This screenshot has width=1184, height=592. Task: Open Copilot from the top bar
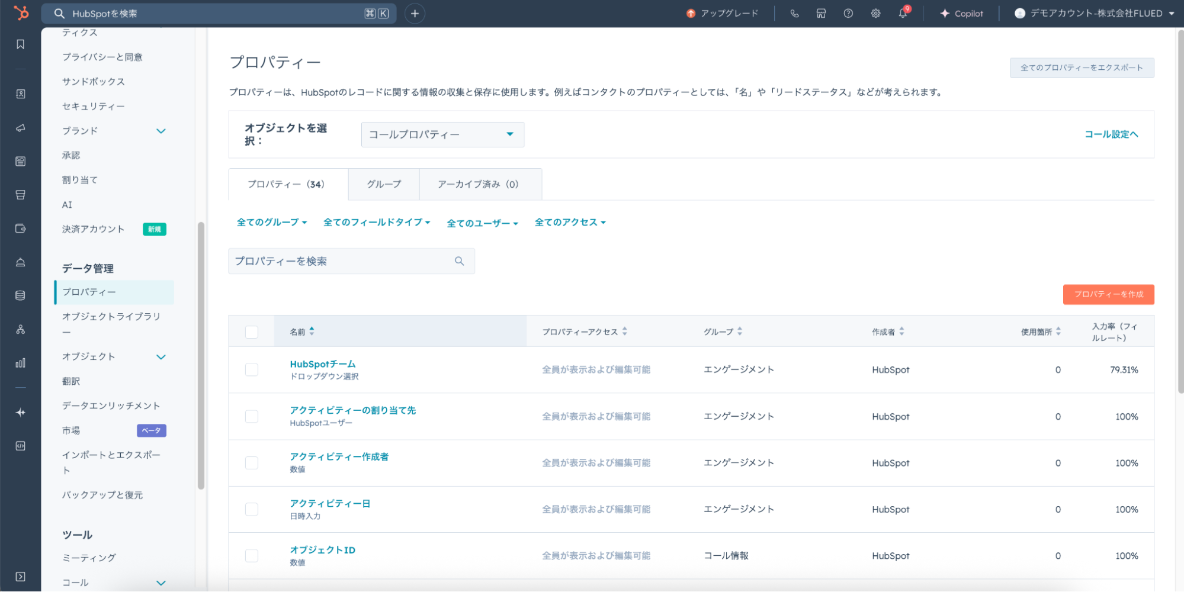tap(961, 14)
